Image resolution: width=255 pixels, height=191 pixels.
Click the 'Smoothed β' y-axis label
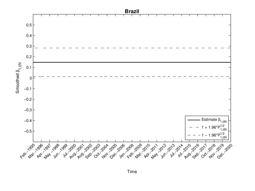click(18, 78)
